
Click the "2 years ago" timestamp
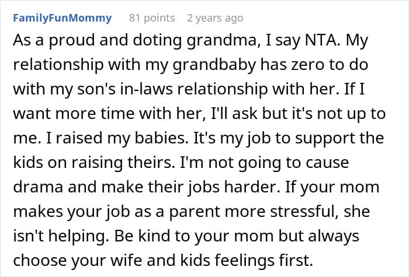click(x=214, y=18)
